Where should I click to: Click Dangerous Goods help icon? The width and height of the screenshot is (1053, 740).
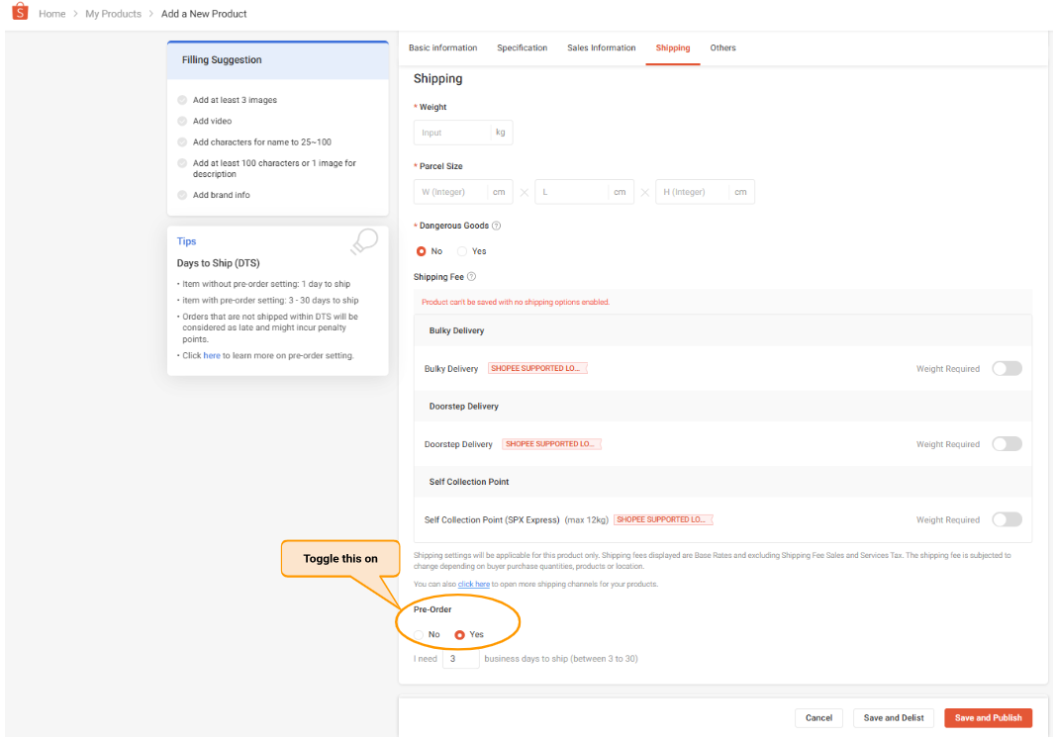(496, 226)
